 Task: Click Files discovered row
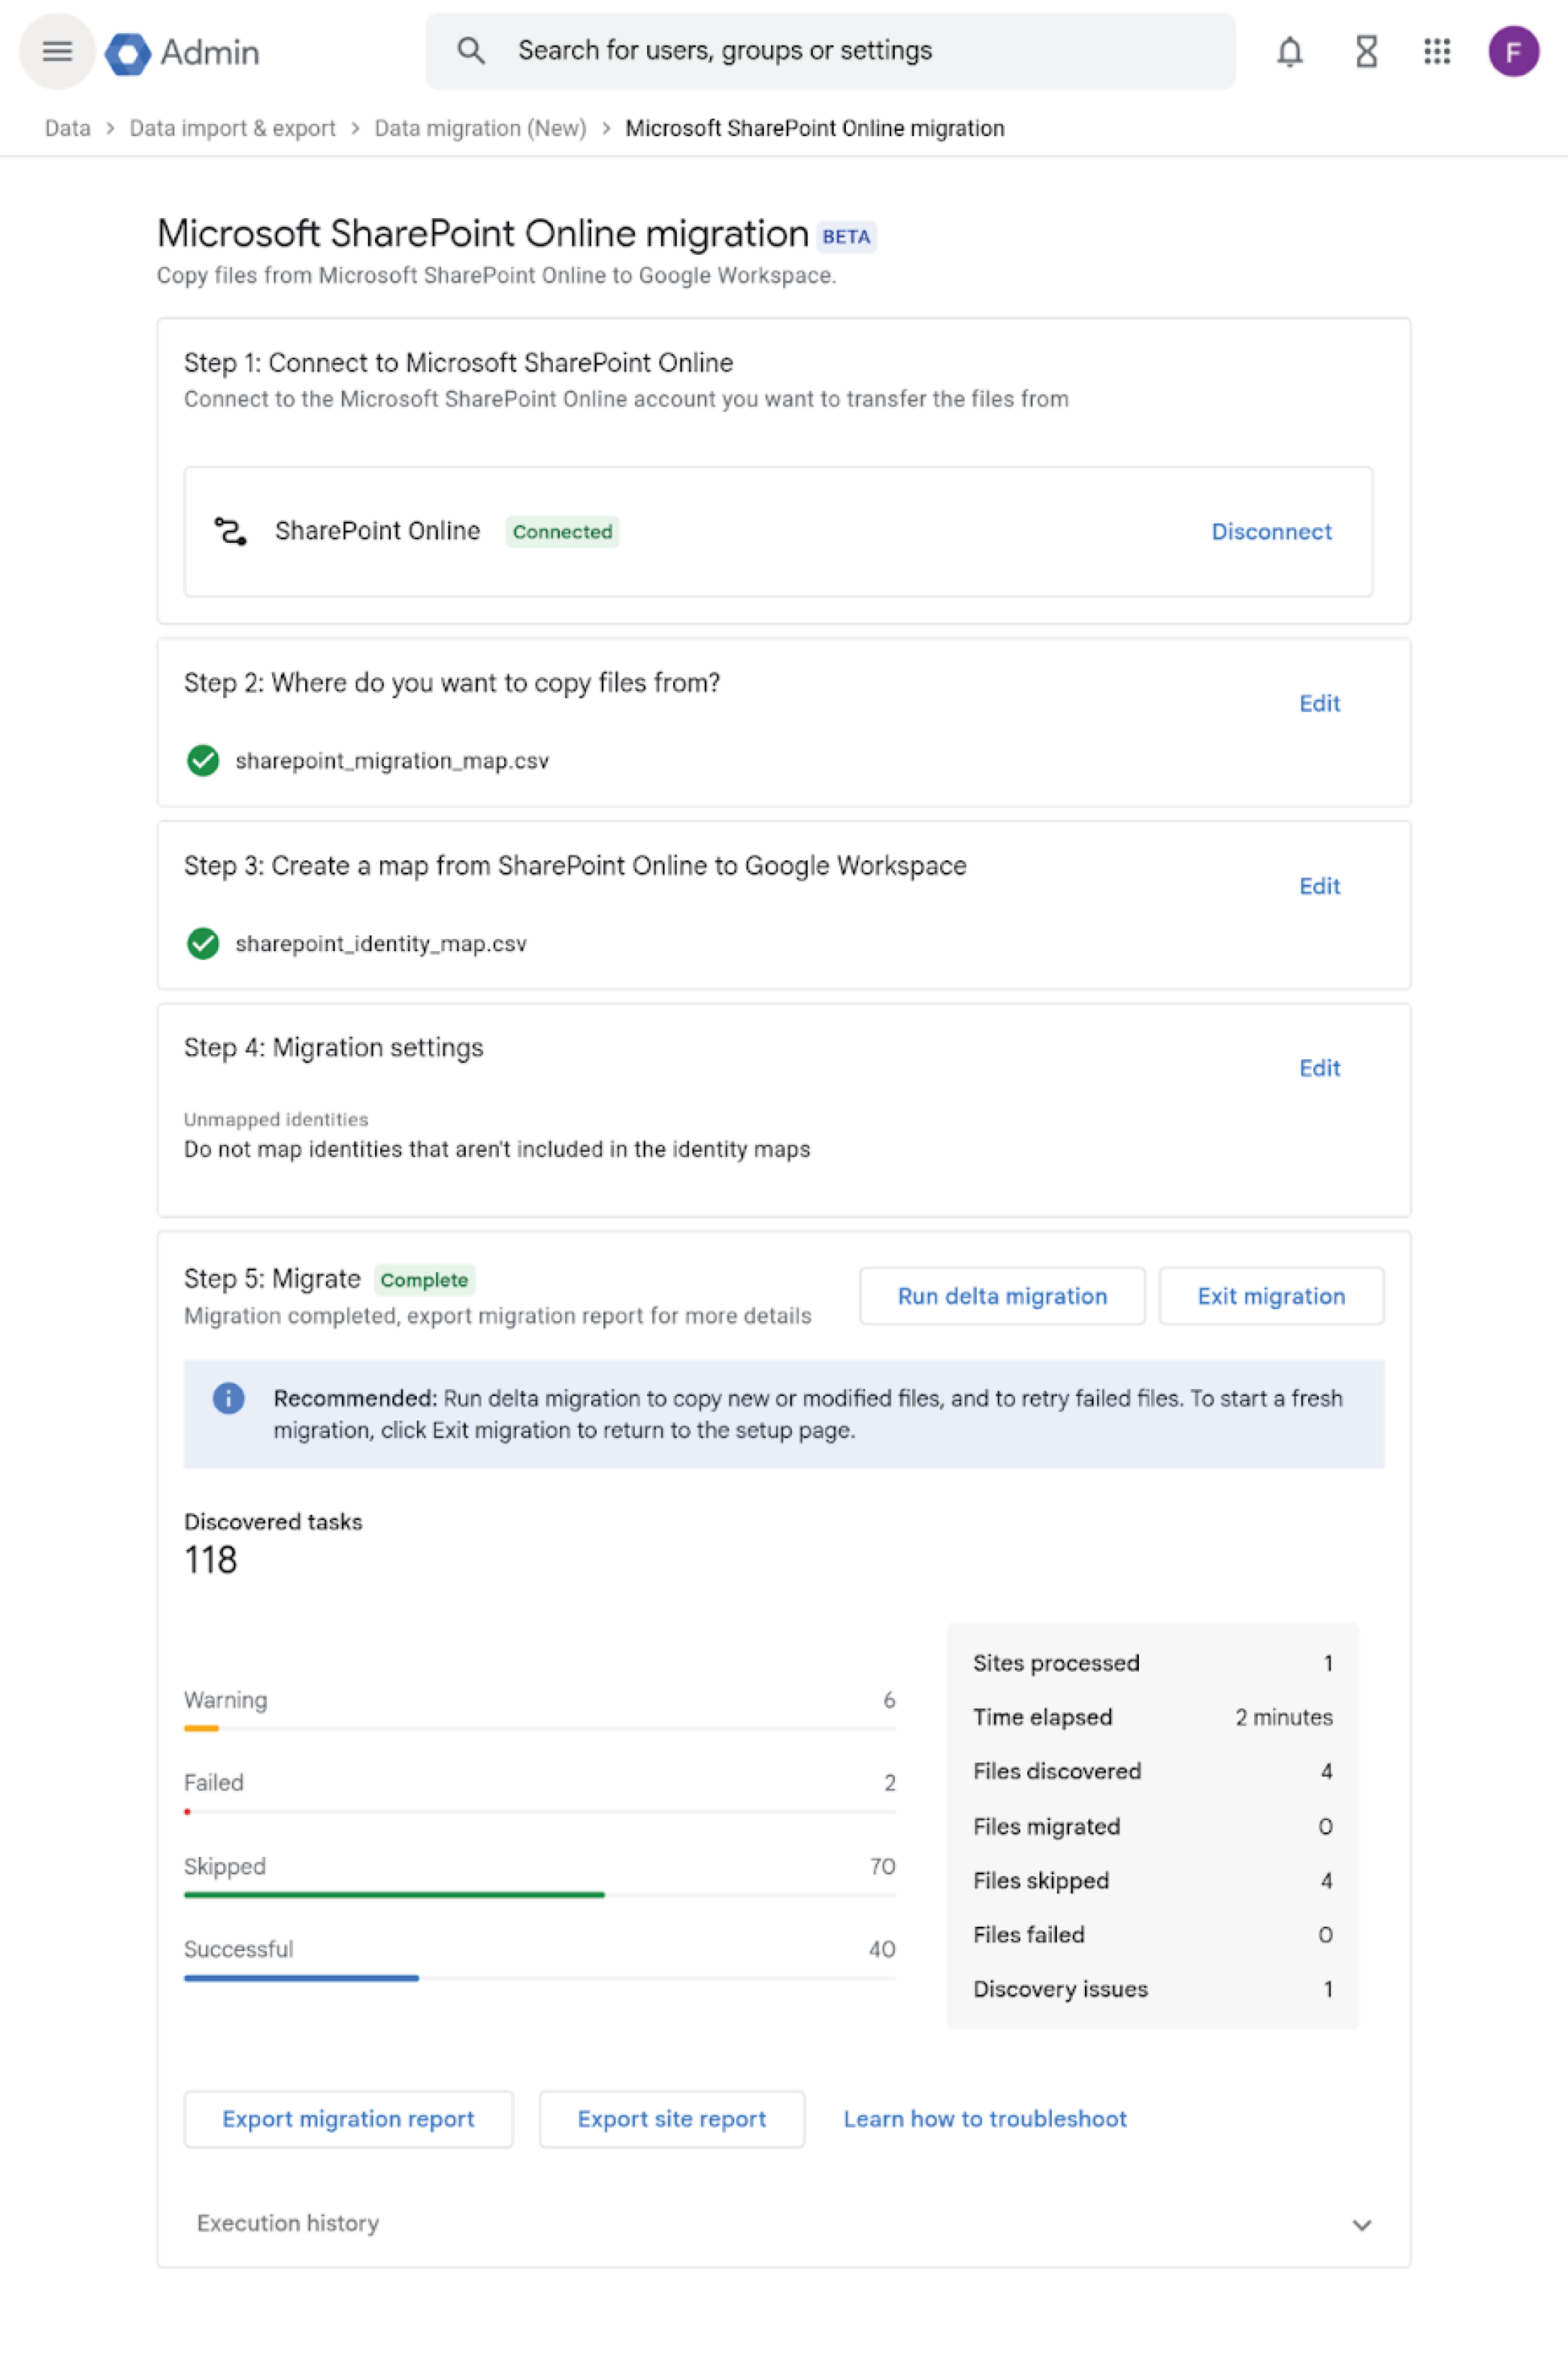(1153, 1772)
